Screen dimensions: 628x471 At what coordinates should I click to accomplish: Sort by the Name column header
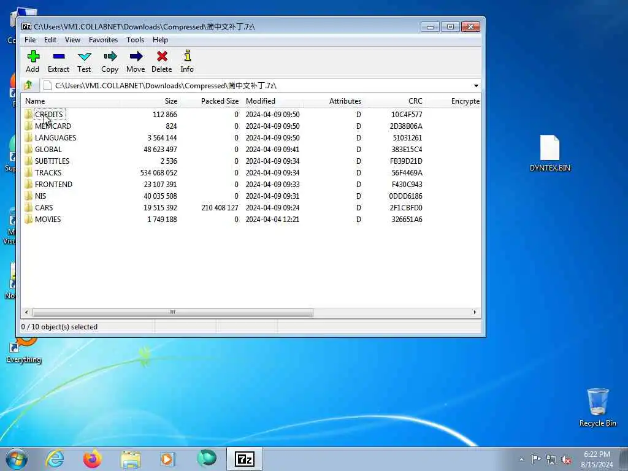[70, 101]
